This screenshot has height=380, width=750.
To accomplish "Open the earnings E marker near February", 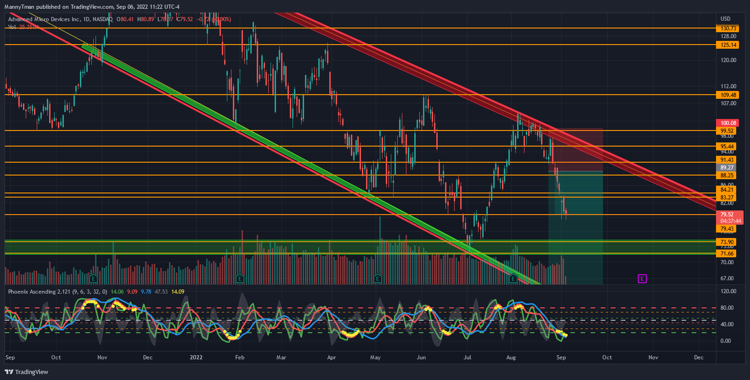I will (x=240, y=278).
